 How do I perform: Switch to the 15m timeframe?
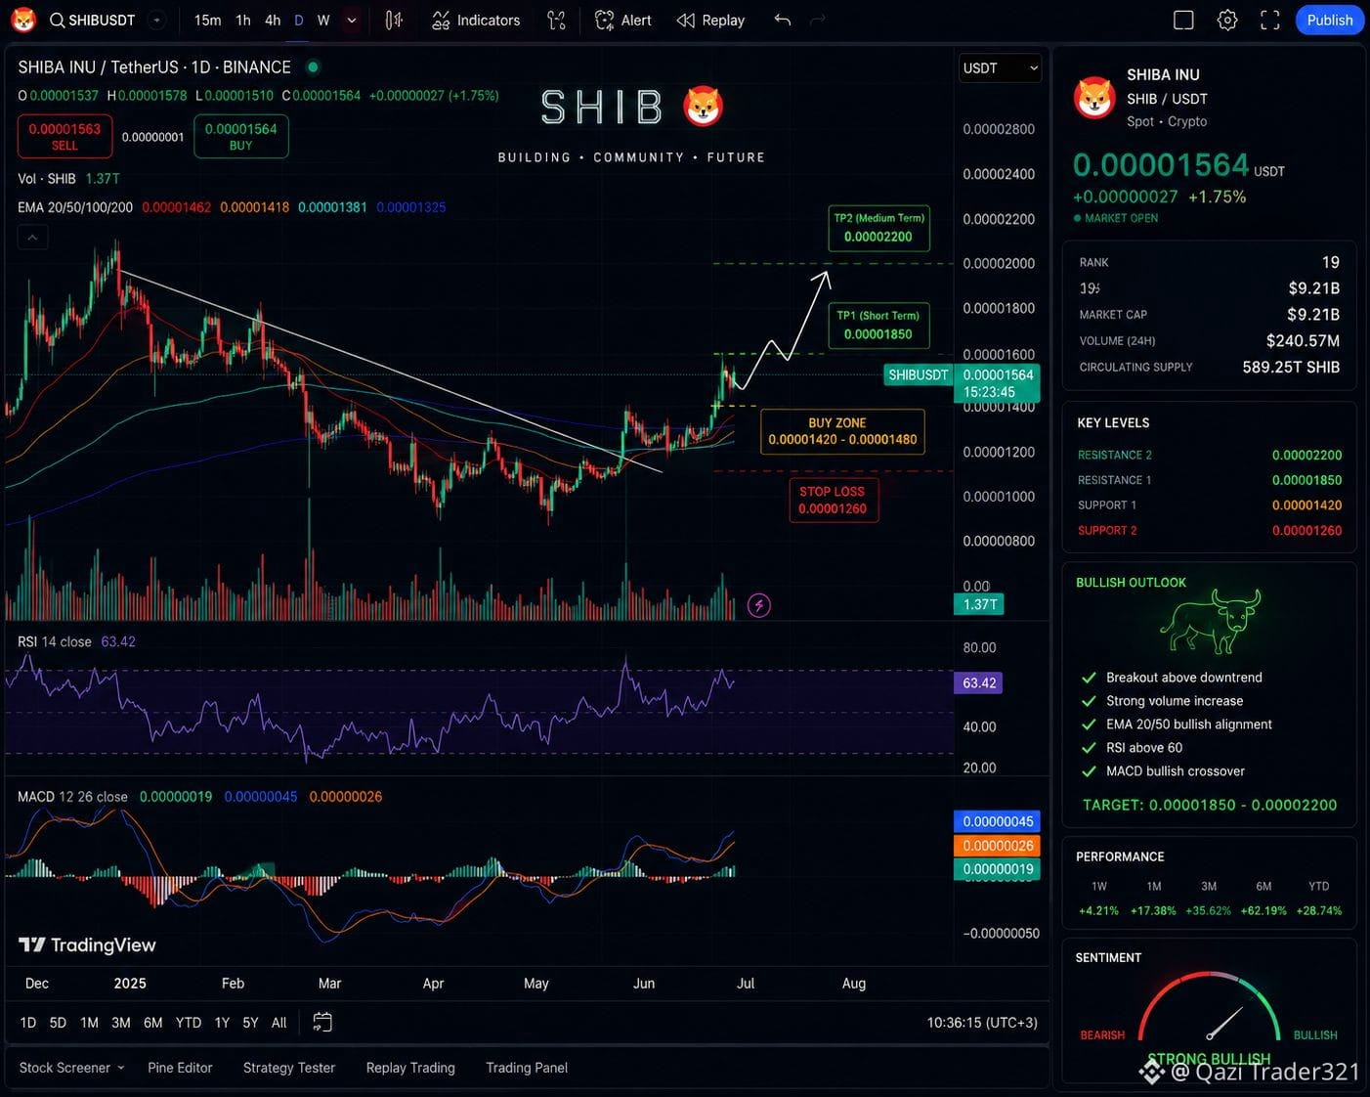(x=207, y=21)
